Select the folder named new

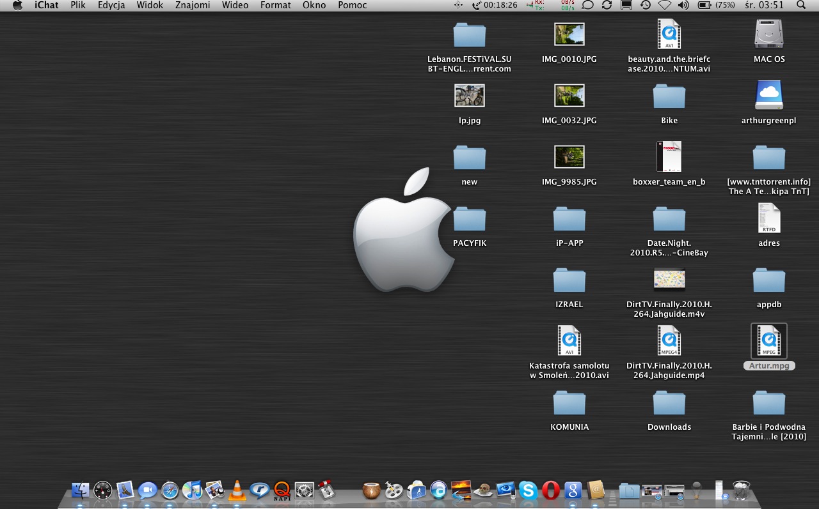[470, 157]
